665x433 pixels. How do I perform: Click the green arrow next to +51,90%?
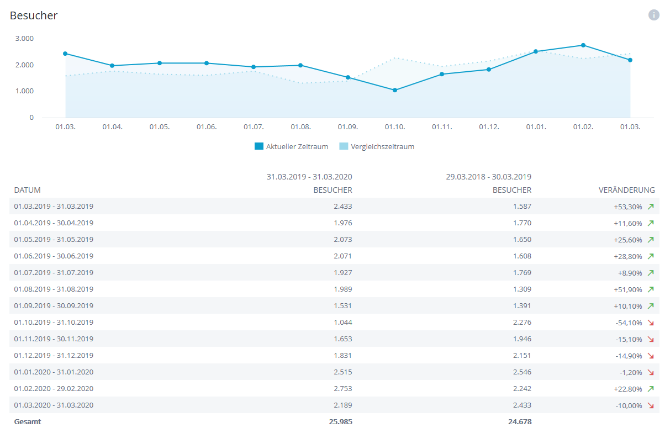651,289
